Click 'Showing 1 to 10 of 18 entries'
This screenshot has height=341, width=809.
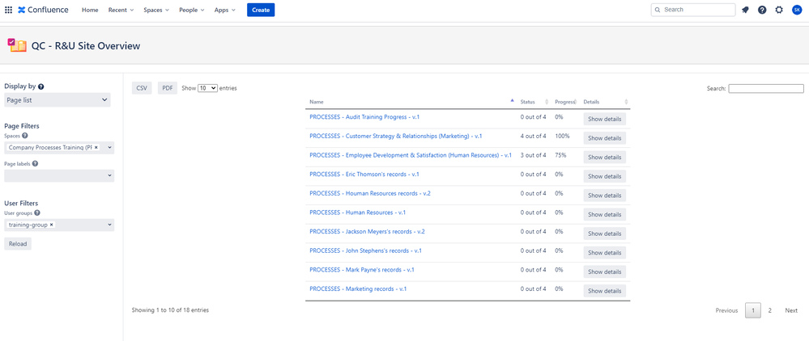(x=170, y=310)
